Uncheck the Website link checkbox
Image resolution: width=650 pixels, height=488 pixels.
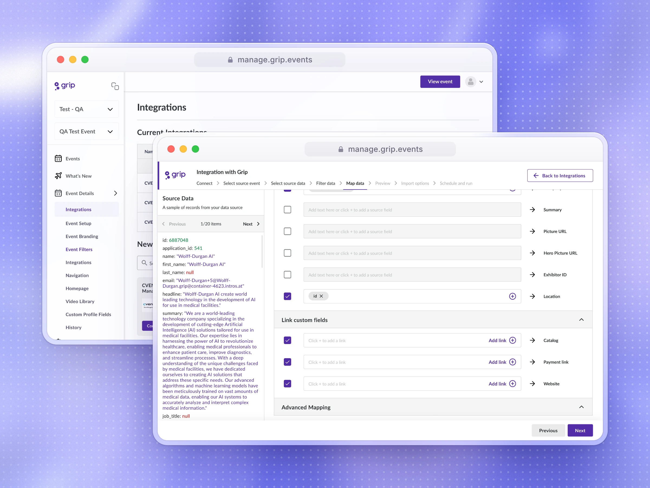(x=287, y=384)
